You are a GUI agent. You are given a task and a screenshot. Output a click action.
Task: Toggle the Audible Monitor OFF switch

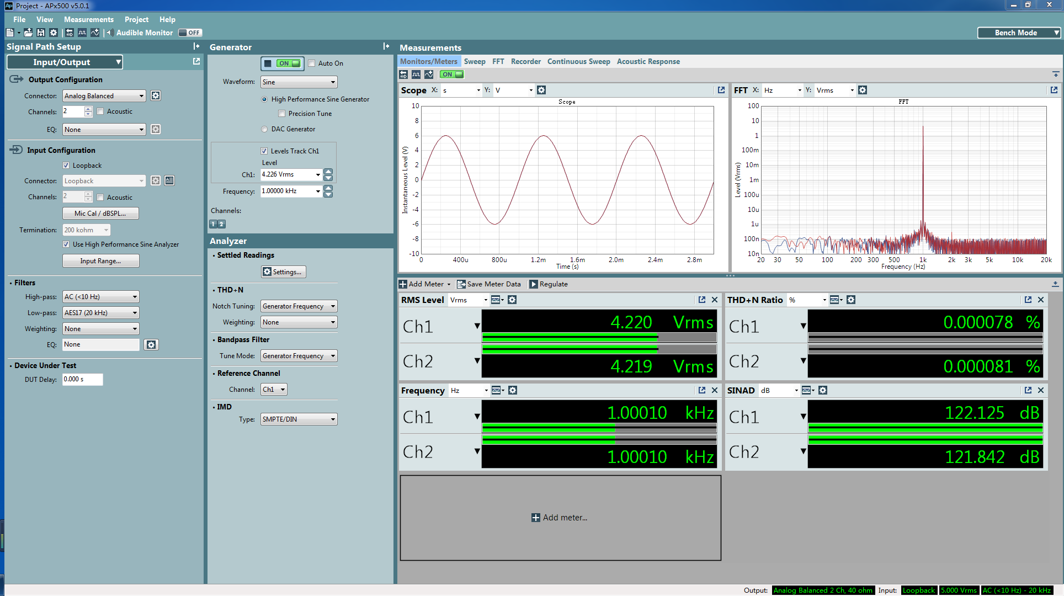click(190, 33)
